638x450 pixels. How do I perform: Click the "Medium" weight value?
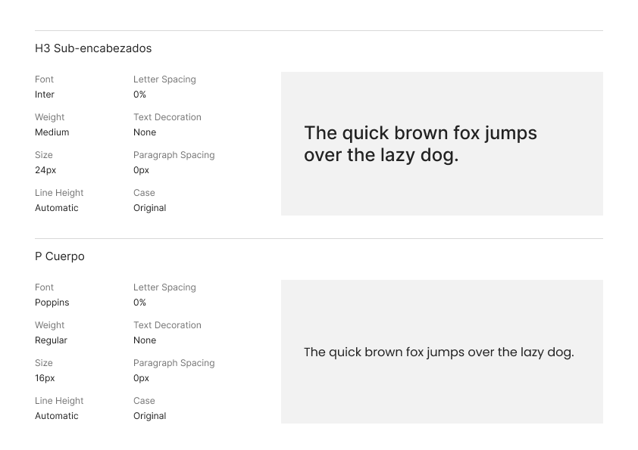pos(52,132)
